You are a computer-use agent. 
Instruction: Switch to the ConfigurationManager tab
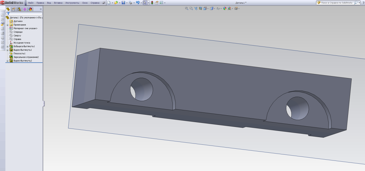[19, 9]
